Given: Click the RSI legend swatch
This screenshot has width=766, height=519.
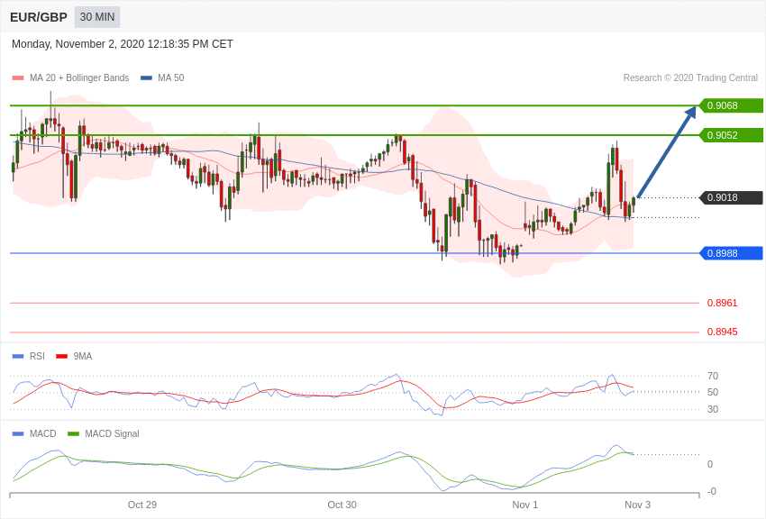Looking at the screenshot, I should tap(18, 357).
